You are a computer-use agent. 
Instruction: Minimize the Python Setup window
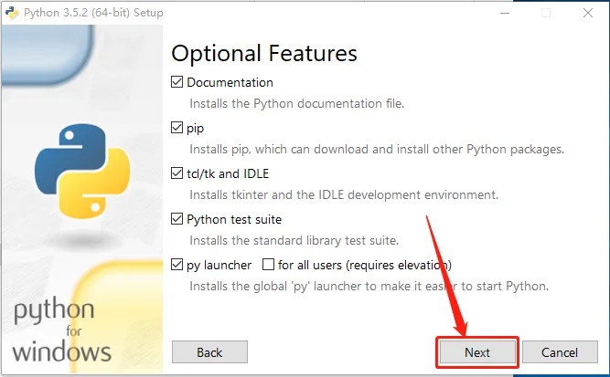[x=505, y=13]
